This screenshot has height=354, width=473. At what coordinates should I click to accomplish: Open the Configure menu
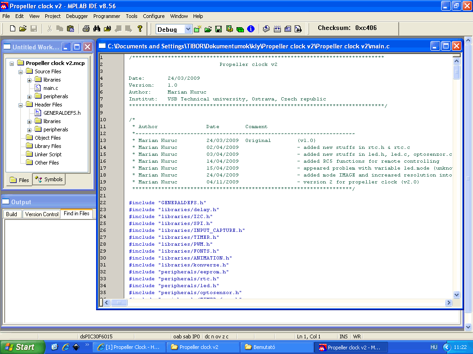click(x=153, y=16)
